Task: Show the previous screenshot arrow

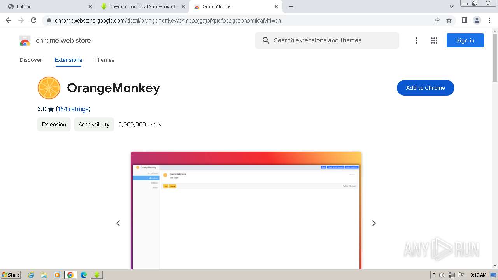Action: [x=118, y=223]
